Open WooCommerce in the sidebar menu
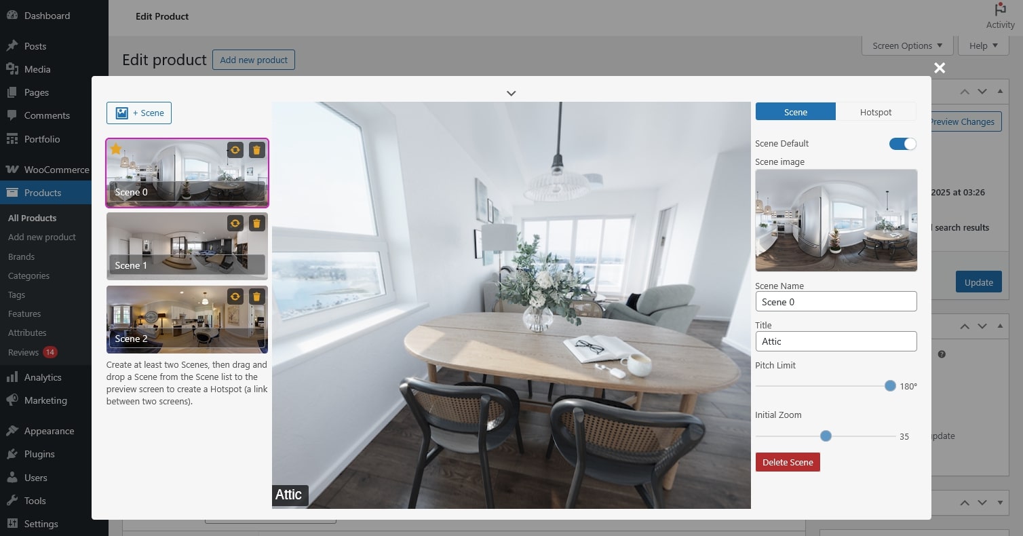The width and height of the screenshot is (1023, 536). click(x=56, y=170)
